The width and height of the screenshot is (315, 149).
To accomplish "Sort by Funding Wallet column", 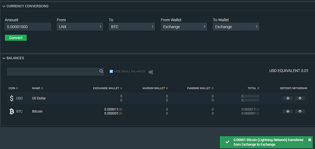I will (200, 88).
